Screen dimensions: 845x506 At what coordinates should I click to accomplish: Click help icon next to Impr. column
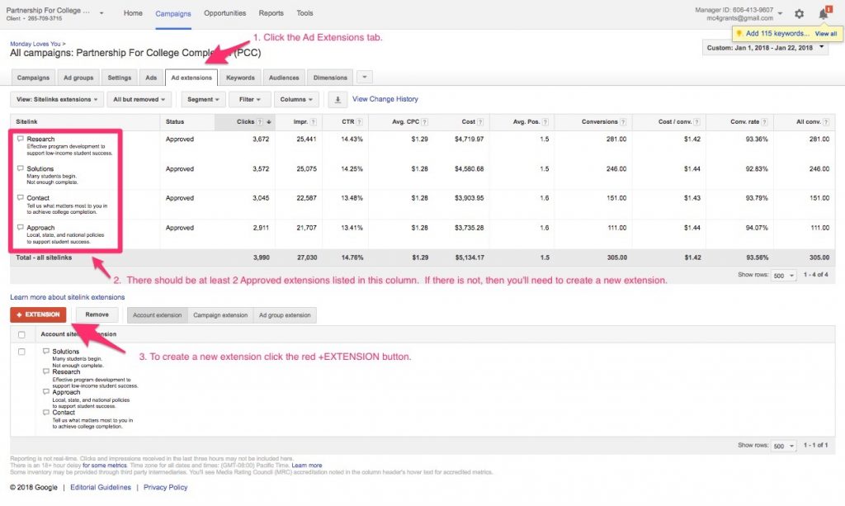coord(313,122)
